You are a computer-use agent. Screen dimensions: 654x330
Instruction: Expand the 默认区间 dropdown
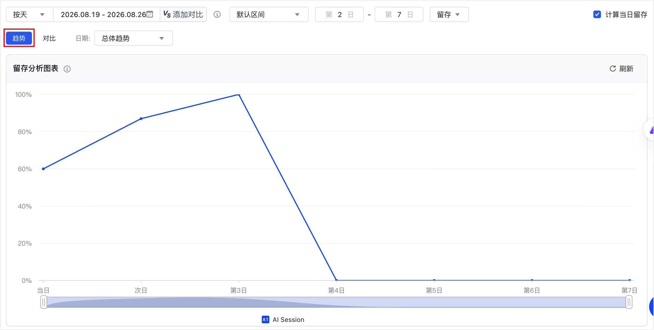tap(269, 15)
